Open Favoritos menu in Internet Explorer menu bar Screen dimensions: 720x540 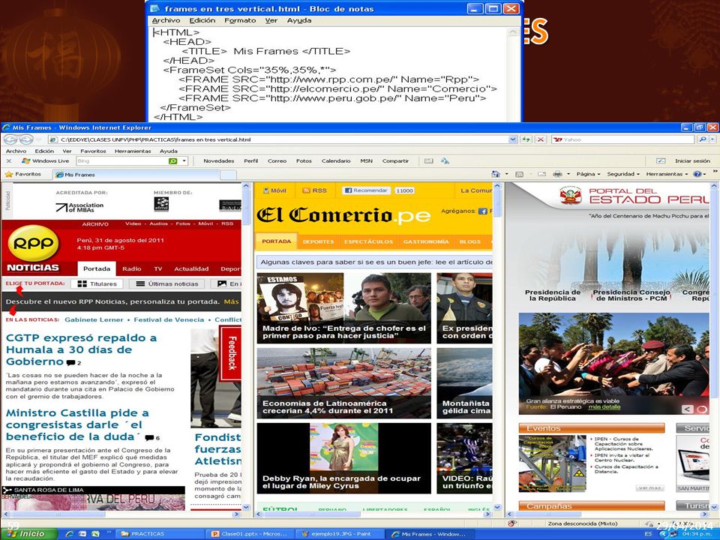pos(93,151)
